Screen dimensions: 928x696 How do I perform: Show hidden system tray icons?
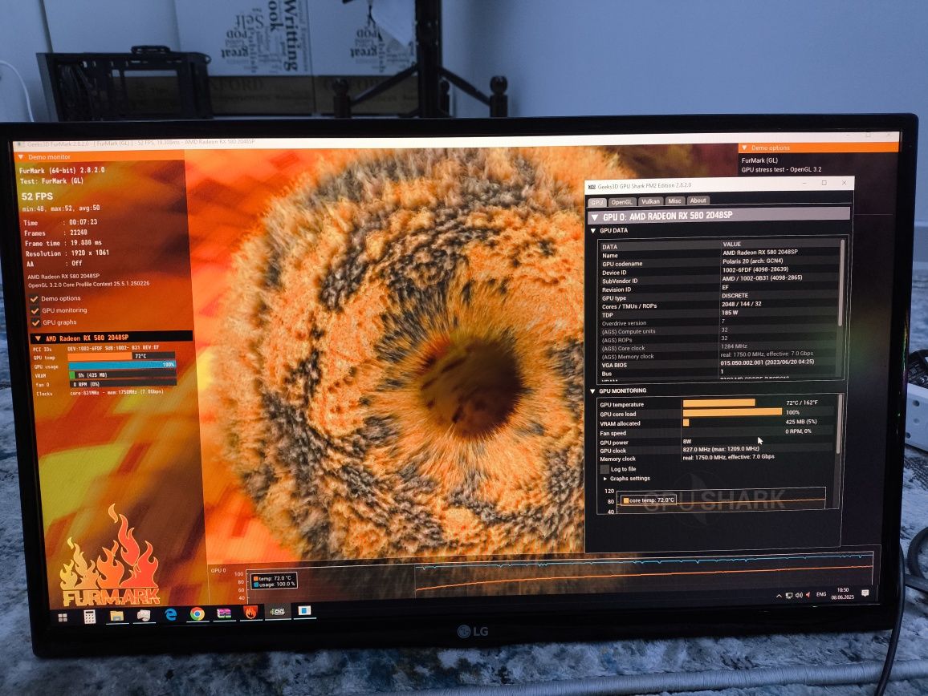point(779,596)
